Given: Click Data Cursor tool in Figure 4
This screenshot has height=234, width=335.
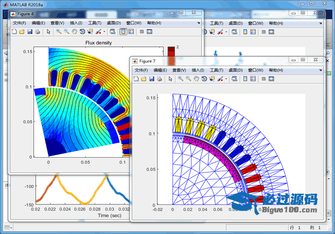Looking at the screenshot, I should tap(90, 32).
